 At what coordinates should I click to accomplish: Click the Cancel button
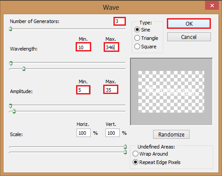tap(189, 37)
